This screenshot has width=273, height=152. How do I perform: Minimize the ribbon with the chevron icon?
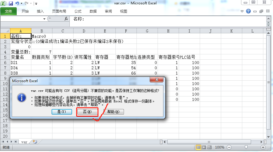point(242,11)
